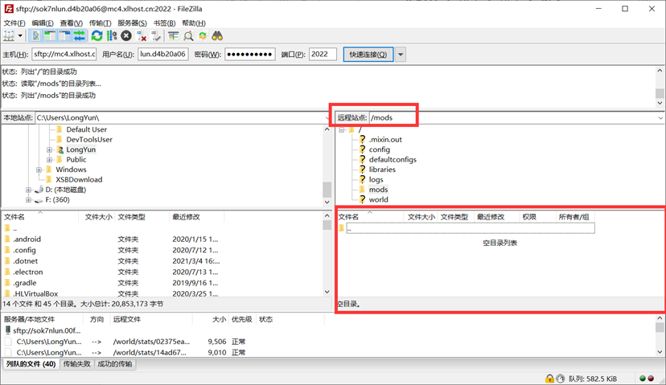Click the 主机 host input field
The image size is (666, 385).
click(64, 55)
